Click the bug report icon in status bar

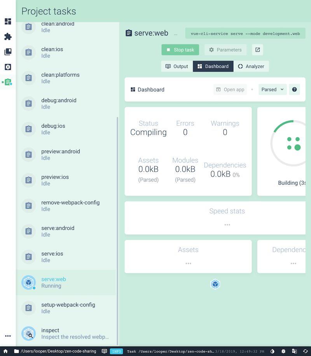point(284,351)
